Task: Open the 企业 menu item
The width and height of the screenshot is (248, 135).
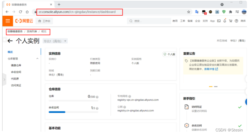Action: pos(198,21)
